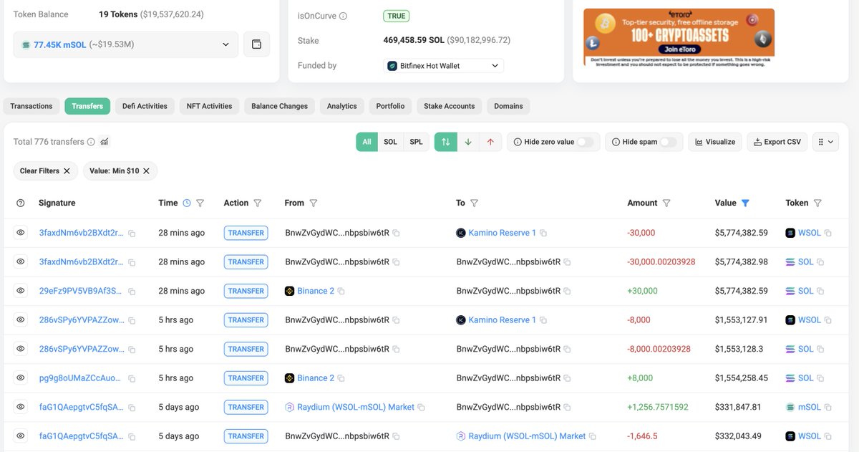Image resolution: width=859 pixels, height=452 pixels.
Task: Copy WSOL token address in -30,000 row
Action: pyautogui.click(x=828, y=234)
